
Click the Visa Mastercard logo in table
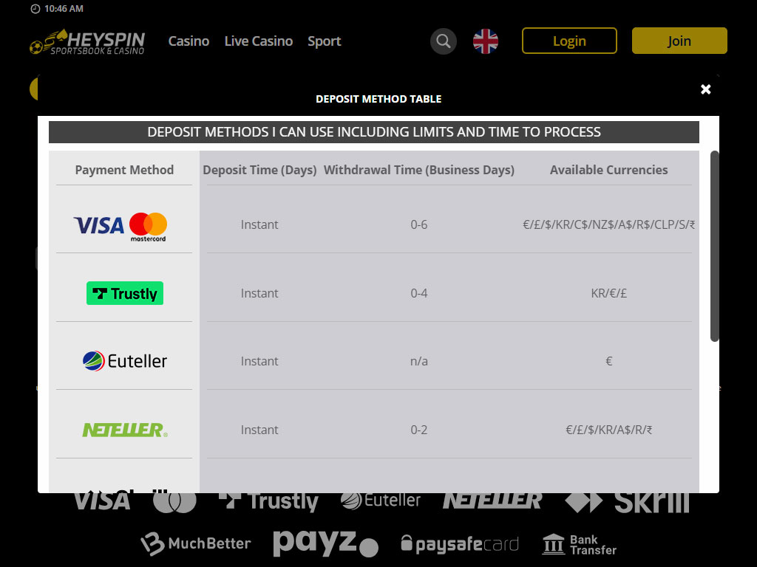point(120,225)
